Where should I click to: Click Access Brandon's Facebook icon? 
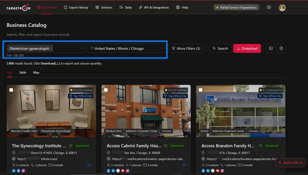click(x=203, y=171)
